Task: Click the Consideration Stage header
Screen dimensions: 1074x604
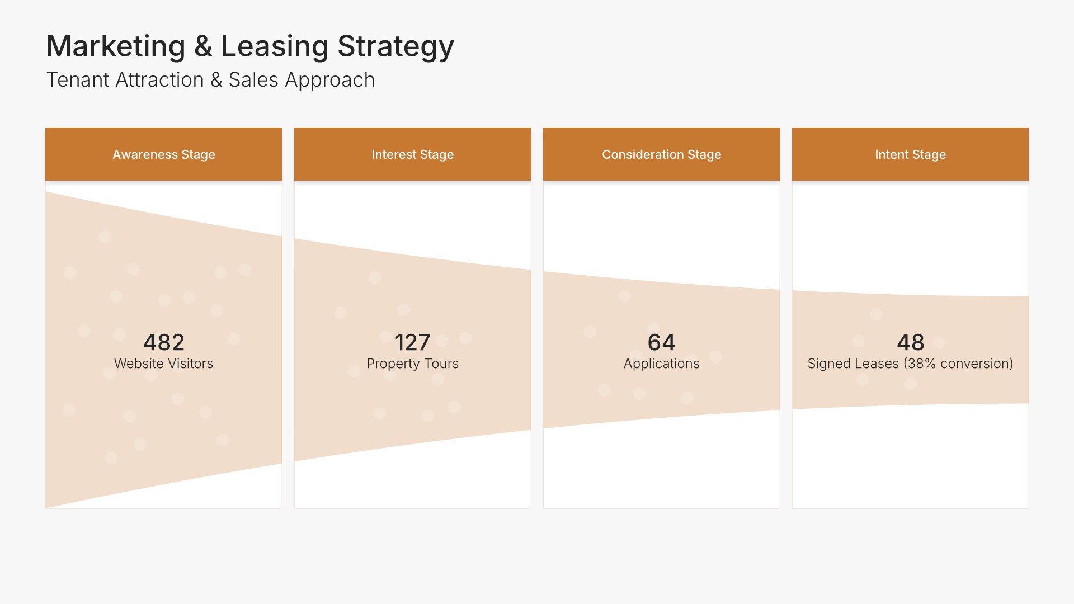Action: click(x=661, y=154)
